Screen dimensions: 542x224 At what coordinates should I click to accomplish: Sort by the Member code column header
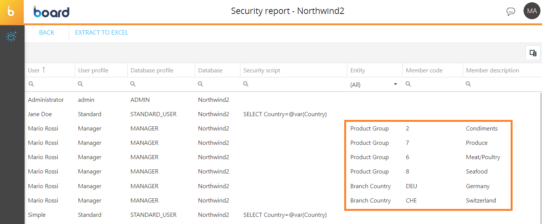424,70
